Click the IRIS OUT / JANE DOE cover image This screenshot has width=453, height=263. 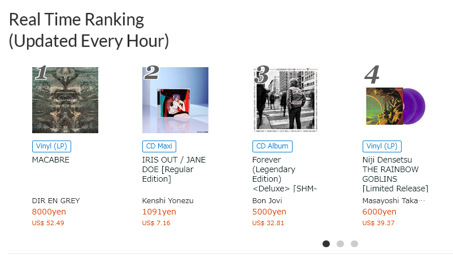tap(175, 100)
